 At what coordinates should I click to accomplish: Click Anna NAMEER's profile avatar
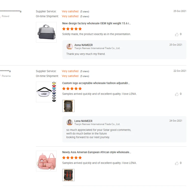pyautogui.click(x=70, y=47)
